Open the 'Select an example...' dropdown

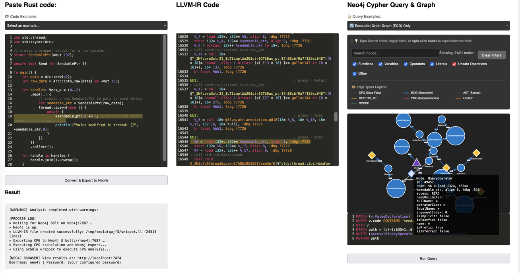(86, 25)
